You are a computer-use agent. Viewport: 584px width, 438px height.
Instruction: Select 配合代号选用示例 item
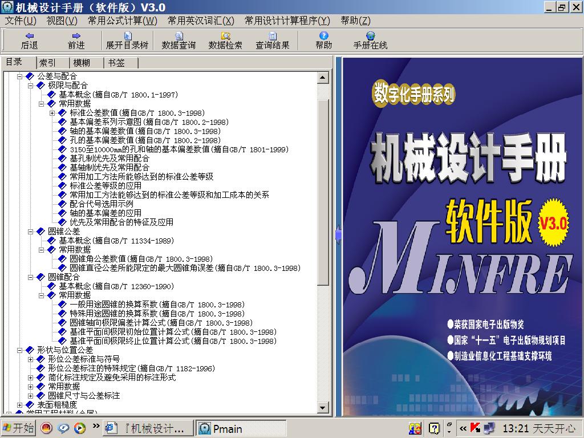(x=102, y=204)
